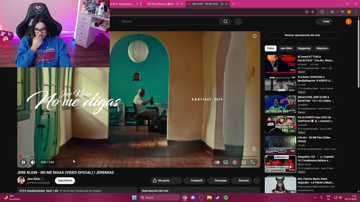
Task: Open Fui al EVENTO mas LOCO video
Action: (x=315, y=119)
